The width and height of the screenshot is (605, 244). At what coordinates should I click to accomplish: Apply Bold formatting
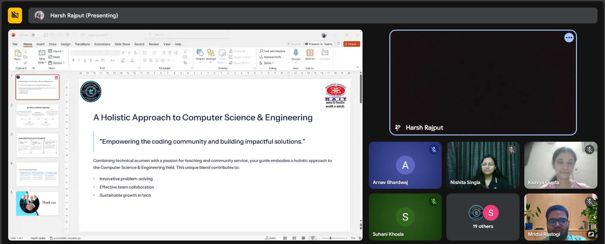[73, 60]
